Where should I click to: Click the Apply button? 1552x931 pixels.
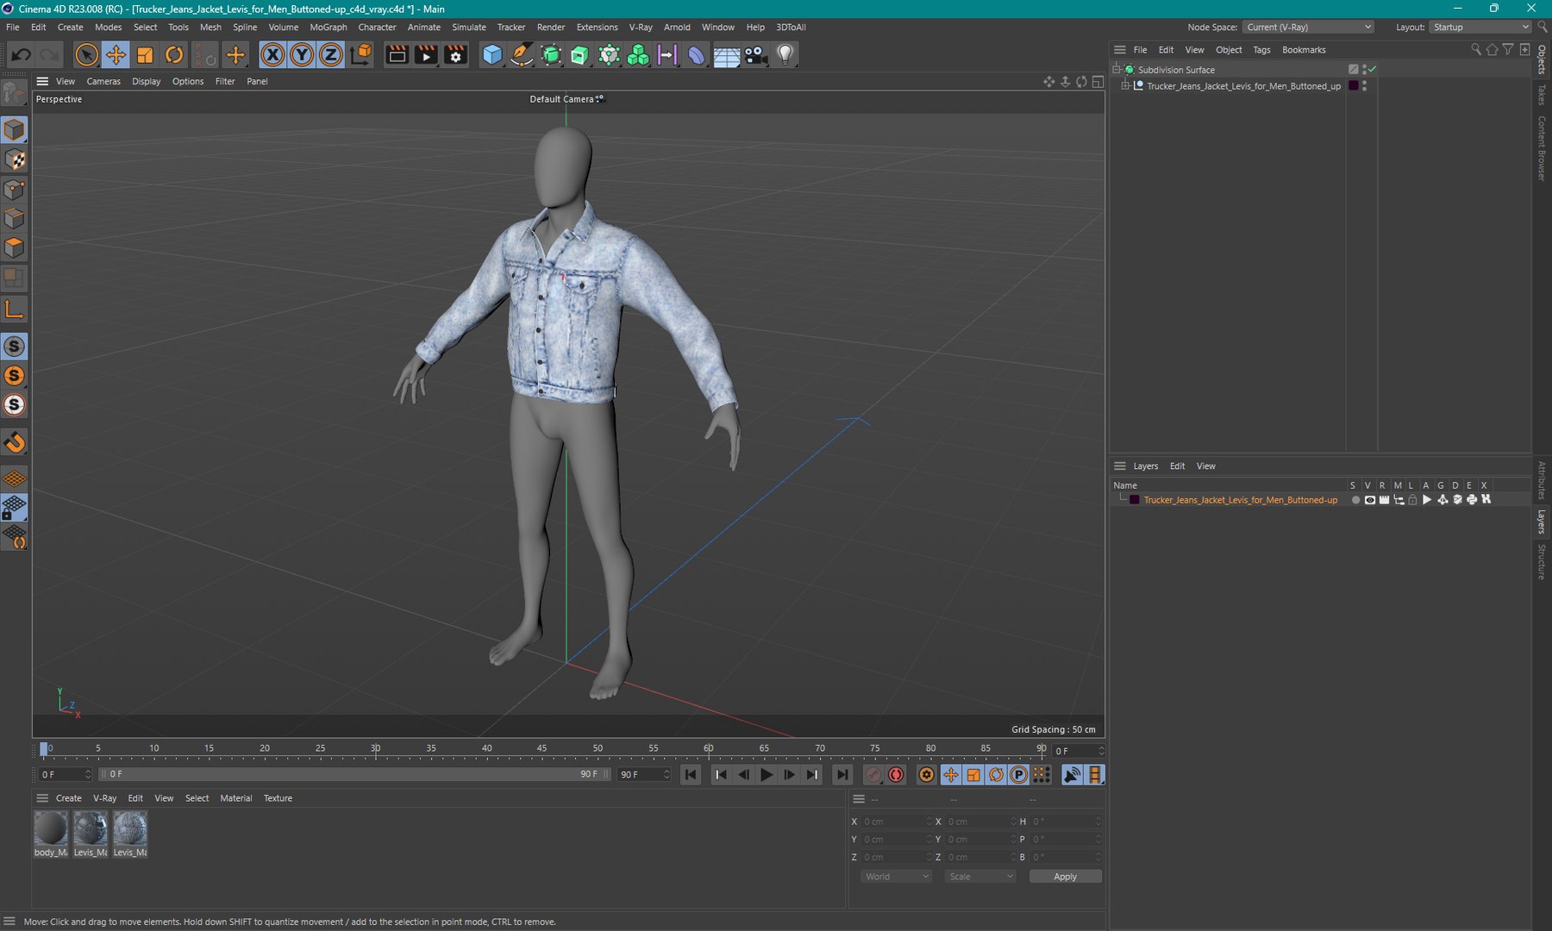1065,877
